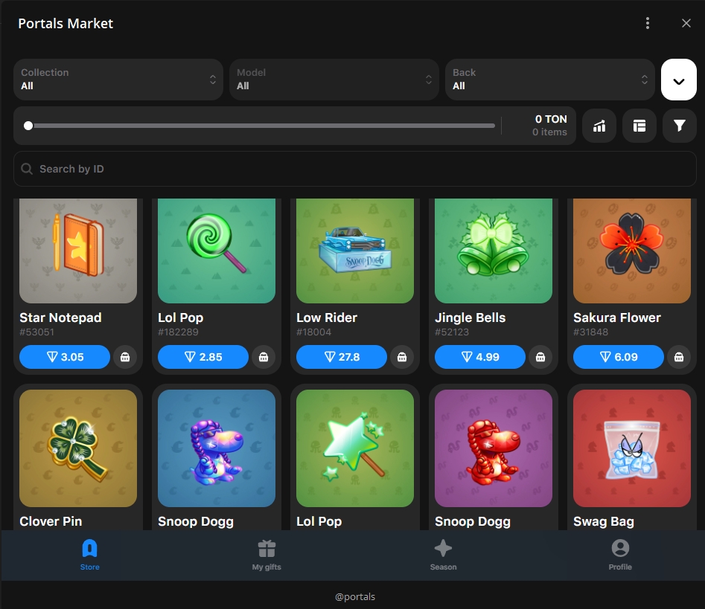Add Sakura Flower to cart
This screenshot has height=609, width=705.
(679, 357)
